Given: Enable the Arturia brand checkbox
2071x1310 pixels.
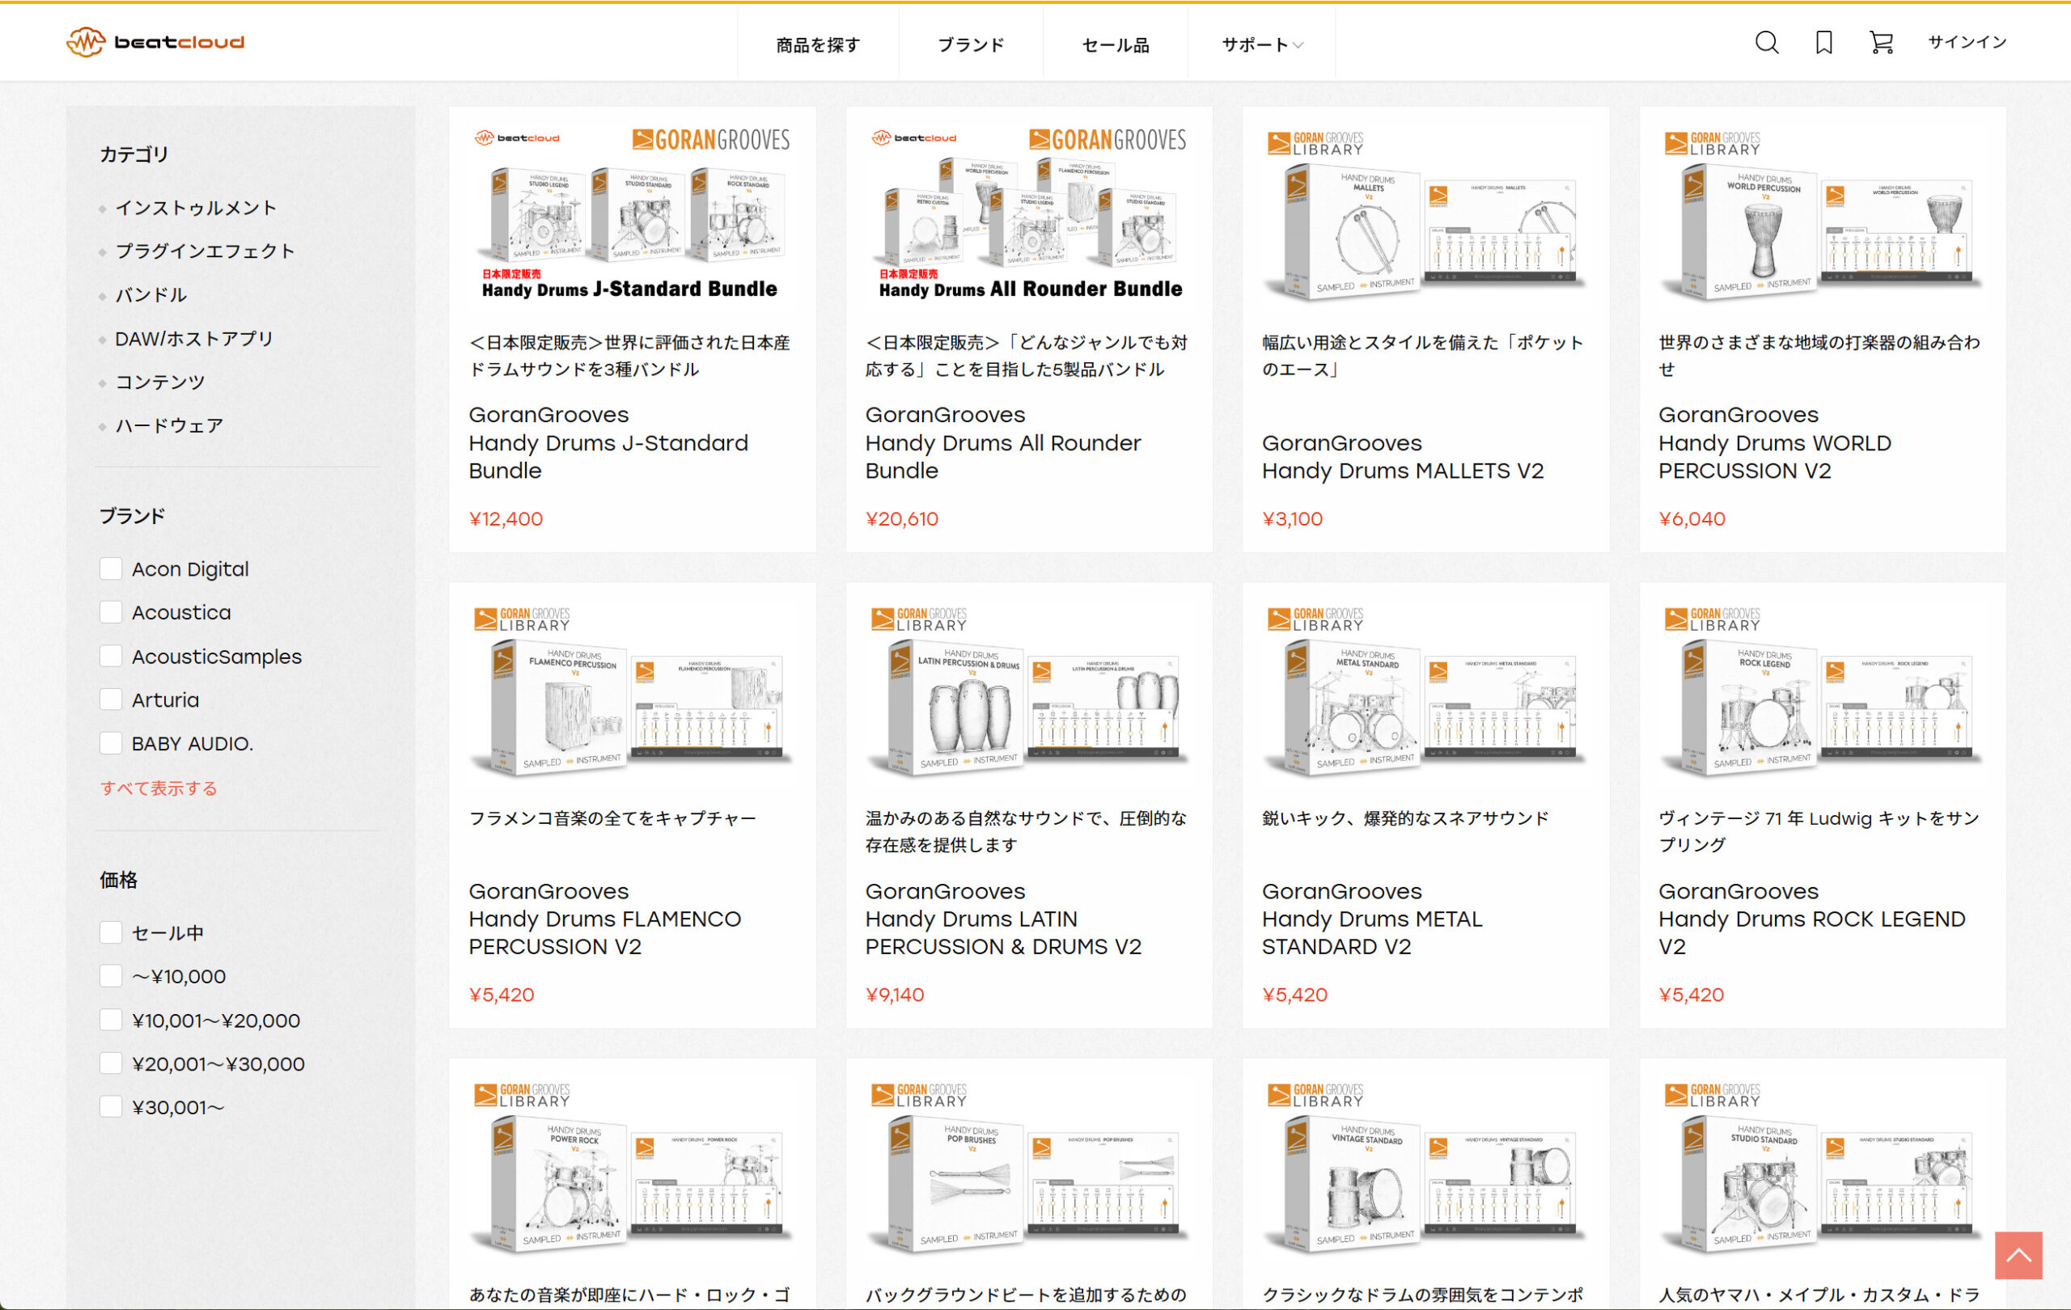Looking at the screenshot, I should click(111, 699).
